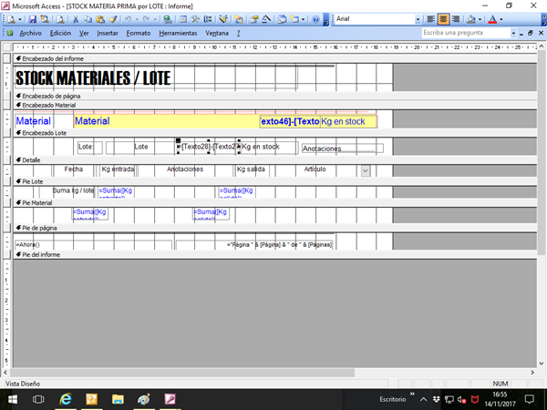Click the Redo arrow icon
Screen dimensions: 547x410
(x=147, y=19)
